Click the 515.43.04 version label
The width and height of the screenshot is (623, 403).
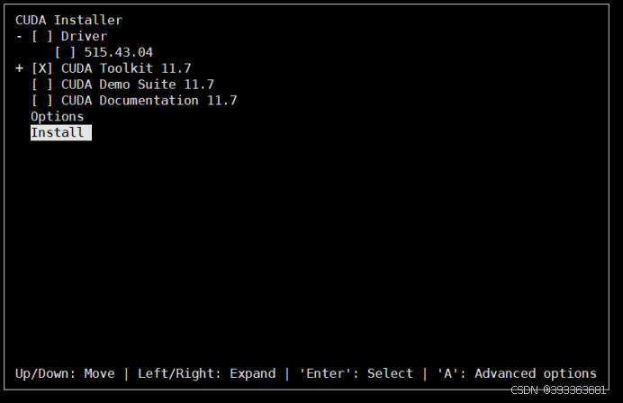pyautogui.click(x=119, y=52)
